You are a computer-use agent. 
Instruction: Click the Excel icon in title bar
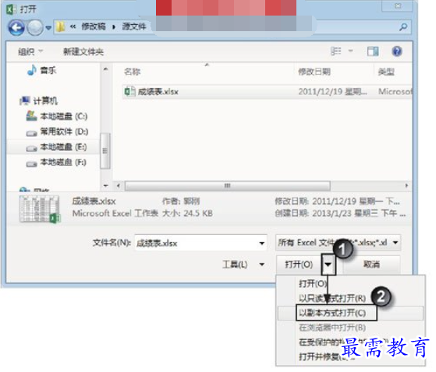click(x=11, y=9)
